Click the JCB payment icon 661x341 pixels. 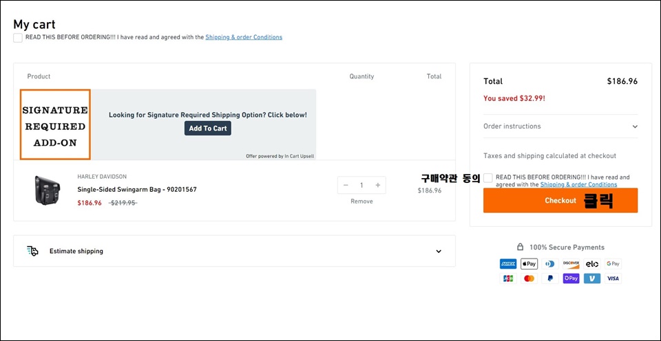[x=508, y=278]
